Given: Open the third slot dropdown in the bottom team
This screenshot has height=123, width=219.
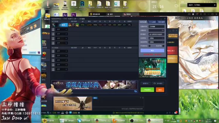Looking at the screenshot, I should [x=62, y=60].
